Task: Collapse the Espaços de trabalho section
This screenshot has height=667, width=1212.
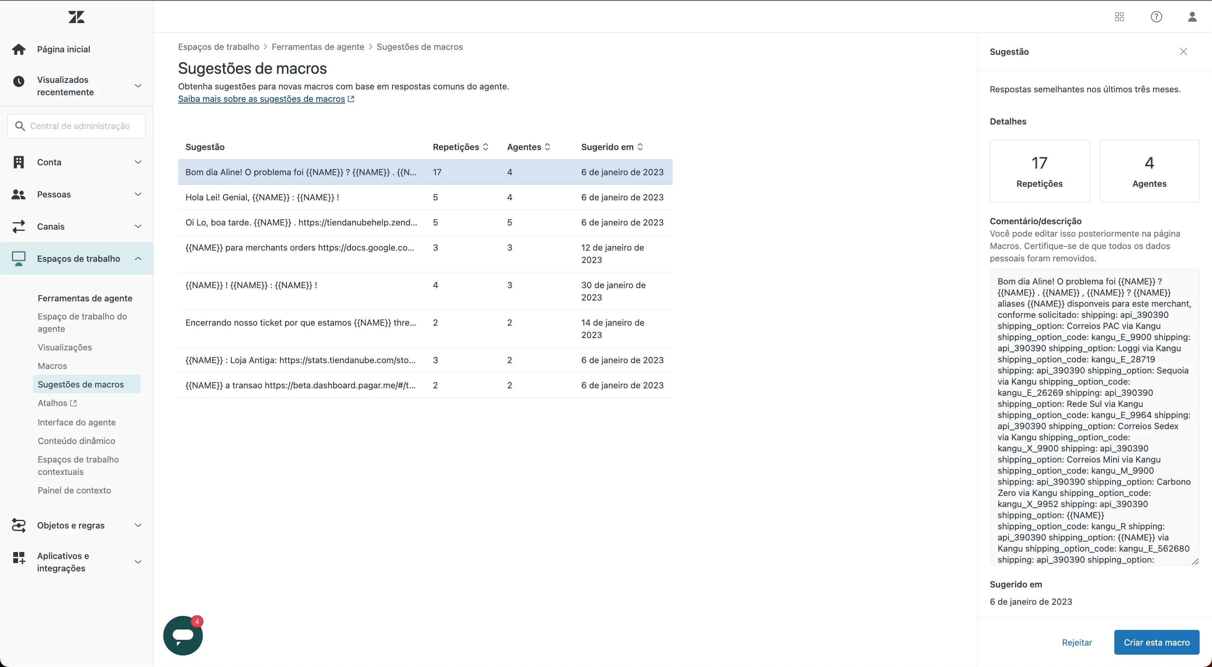Action: tap(138, 259)
